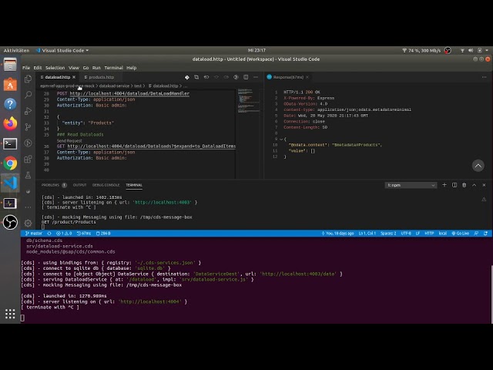Open the Test beaker view in the activity bar
Image resolution: width=493 pixels, height=370 pixels.
(28, 175)
